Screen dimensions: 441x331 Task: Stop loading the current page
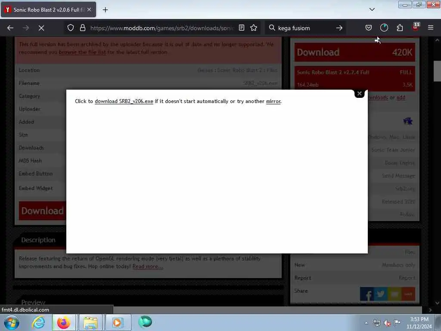point(41,28)
